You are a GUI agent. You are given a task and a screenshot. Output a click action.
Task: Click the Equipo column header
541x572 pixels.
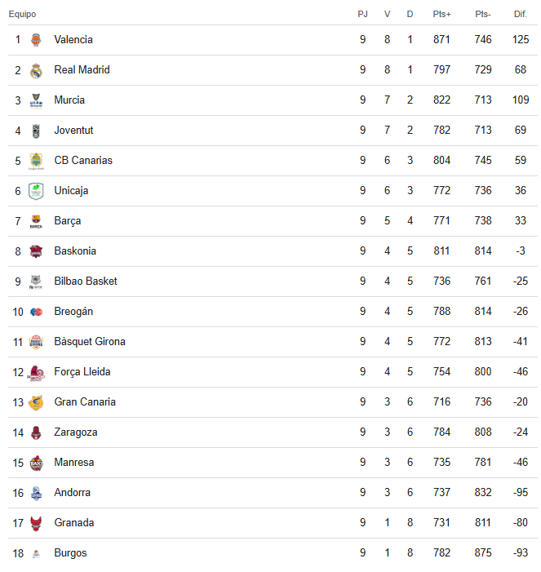tap(22, 15)
